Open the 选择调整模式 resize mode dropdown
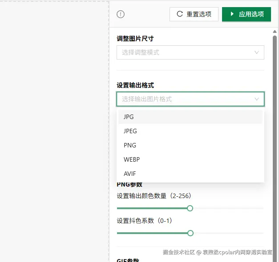 pyautogui.click(x=190, y=52)
